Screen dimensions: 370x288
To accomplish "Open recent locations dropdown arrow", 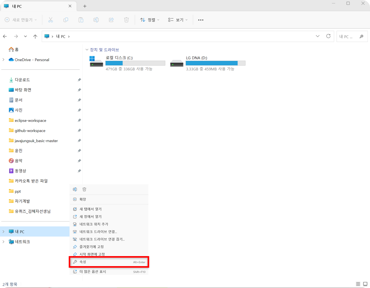I will 25,37.
